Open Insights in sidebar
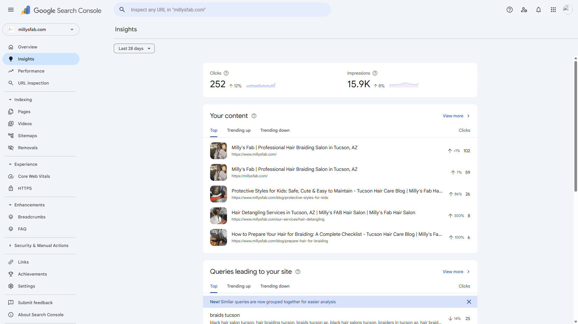The width and height of the screenshot is (578, 324). pos(41,59)
